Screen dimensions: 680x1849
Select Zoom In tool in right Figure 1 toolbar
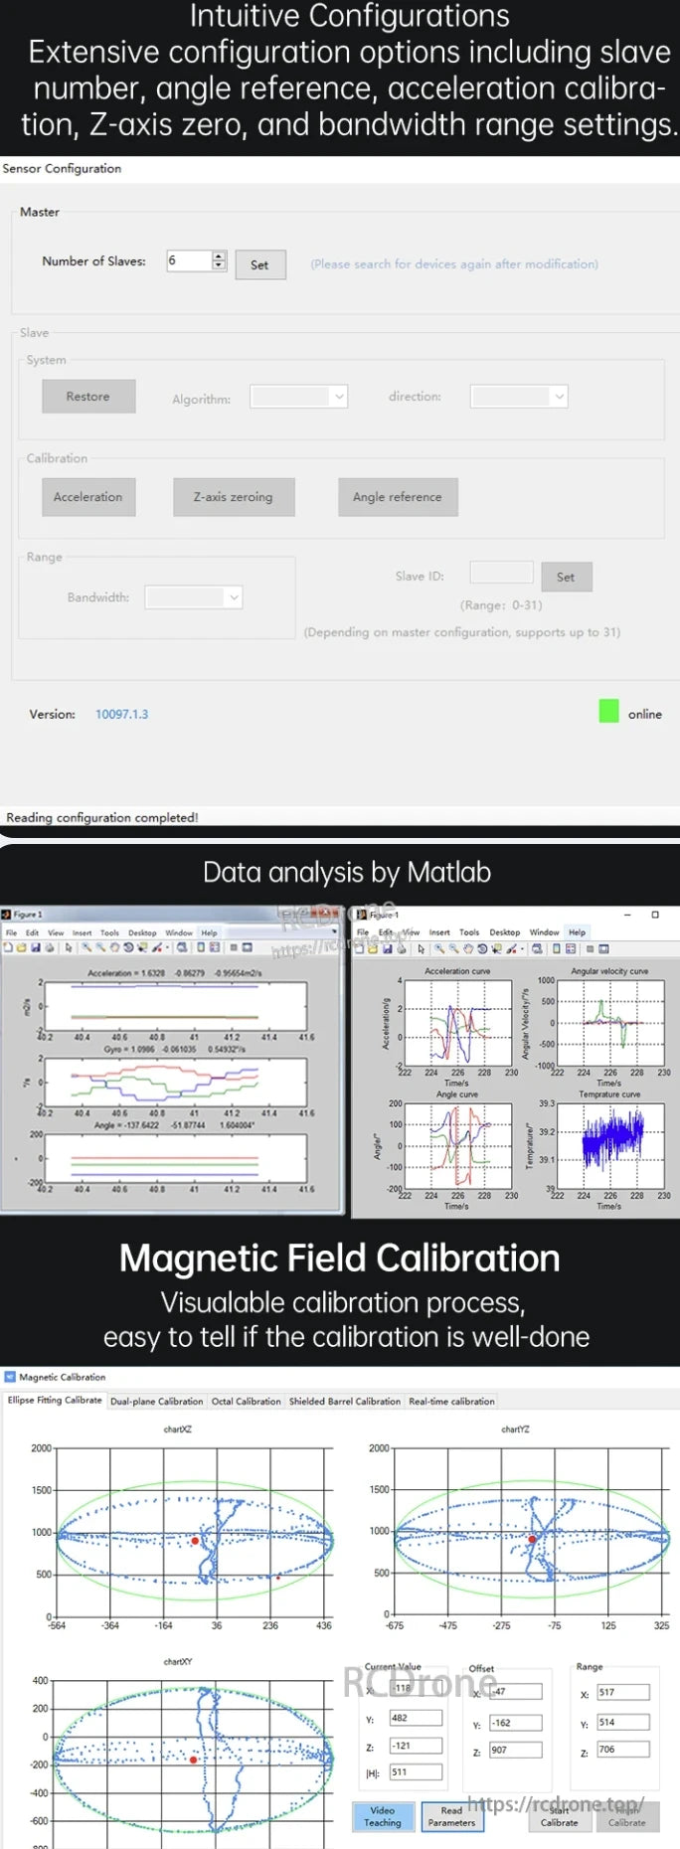point(439,949)
